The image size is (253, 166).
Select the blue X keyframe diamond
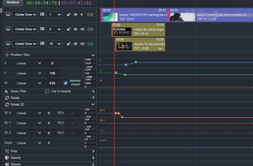(x=136, y=62)
